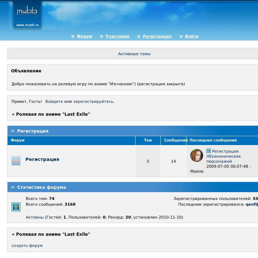The width and height of the screenshot is (258, 258).
Task: Click создать форум link
Action: point(27,245)
